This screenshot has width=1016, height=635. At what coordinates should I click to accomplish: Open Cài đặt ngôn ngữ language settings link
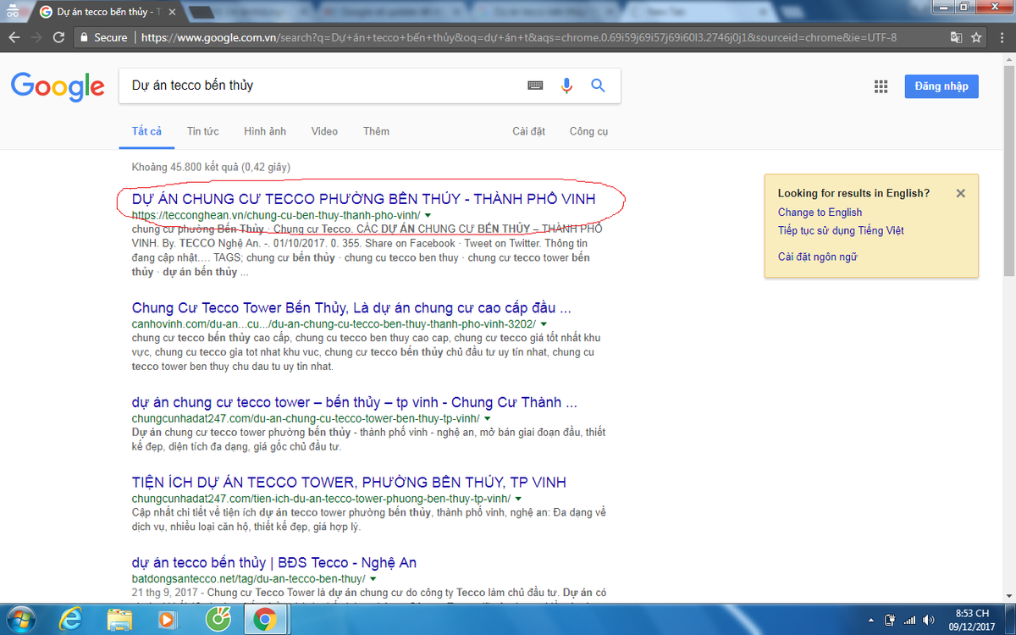(x=817, y=257)
